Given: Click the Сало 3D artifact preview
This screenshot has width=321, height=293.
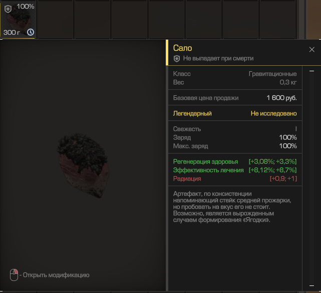Looking at the screenshot, I should pyautogui.click(x=83, y=165).
